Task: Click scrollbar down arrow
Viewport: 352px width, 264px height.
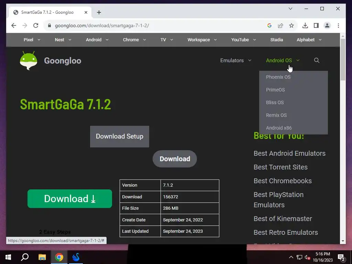Action: click(343, 241)
